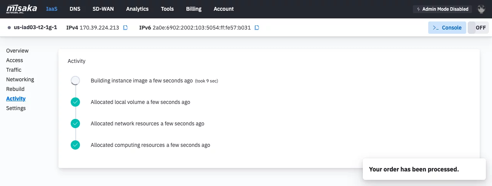Click the spinner icon beside Building instance image
Image resolution: width=492 pixels, height=186 pixels.
pos(75,81)
